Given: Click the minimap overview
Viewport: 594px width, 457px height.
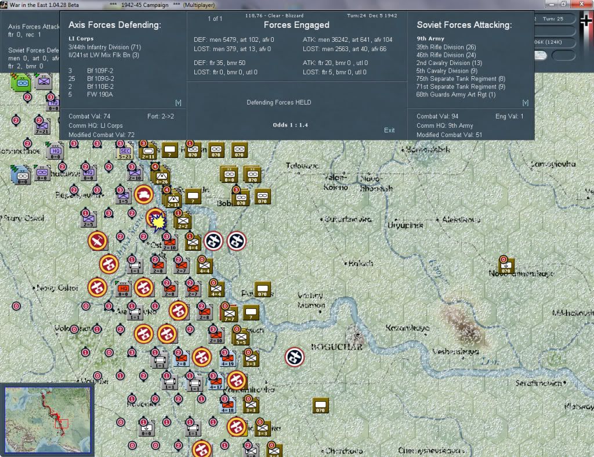Looking at the screenshot, I should (x=48, y=420).
